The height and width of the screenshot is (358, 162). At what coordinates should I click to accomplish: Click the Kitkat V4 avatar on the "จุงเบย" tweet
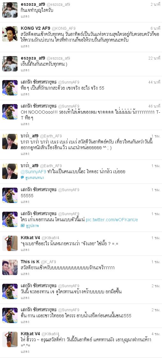coord(10,243)
